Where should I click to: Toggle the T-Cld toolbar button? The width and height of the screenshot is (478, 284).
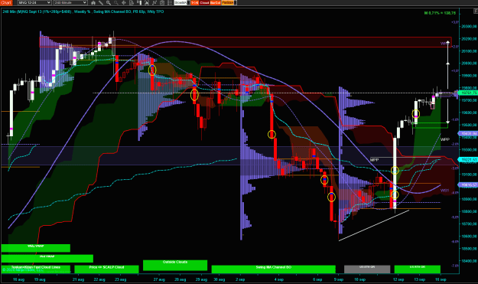coord(195,3)
